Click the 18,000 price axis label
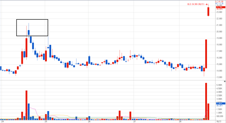Image resolution: width=226 pixels, height=123 pixels. (x=219, y=45)
